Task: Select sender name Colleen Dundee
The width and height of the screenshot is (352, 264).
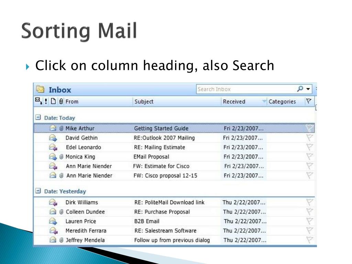Action: click(x=85, y=212)
